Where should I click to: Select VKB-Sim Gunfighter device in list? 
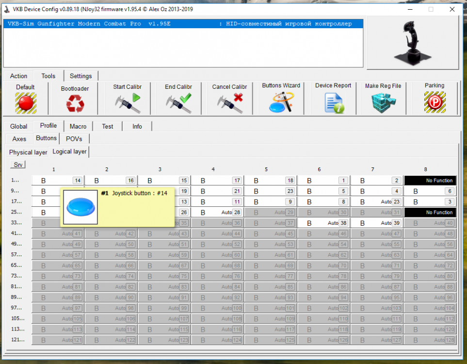pyautogui.click(x=183, y=24)
